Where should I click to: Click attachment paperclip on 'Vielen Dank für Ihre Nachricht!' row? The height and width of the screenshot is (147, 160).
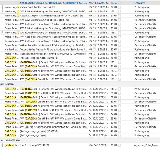pyautogui.click(x=2, y=7)
